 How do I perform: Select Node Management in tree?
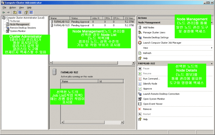19,24
